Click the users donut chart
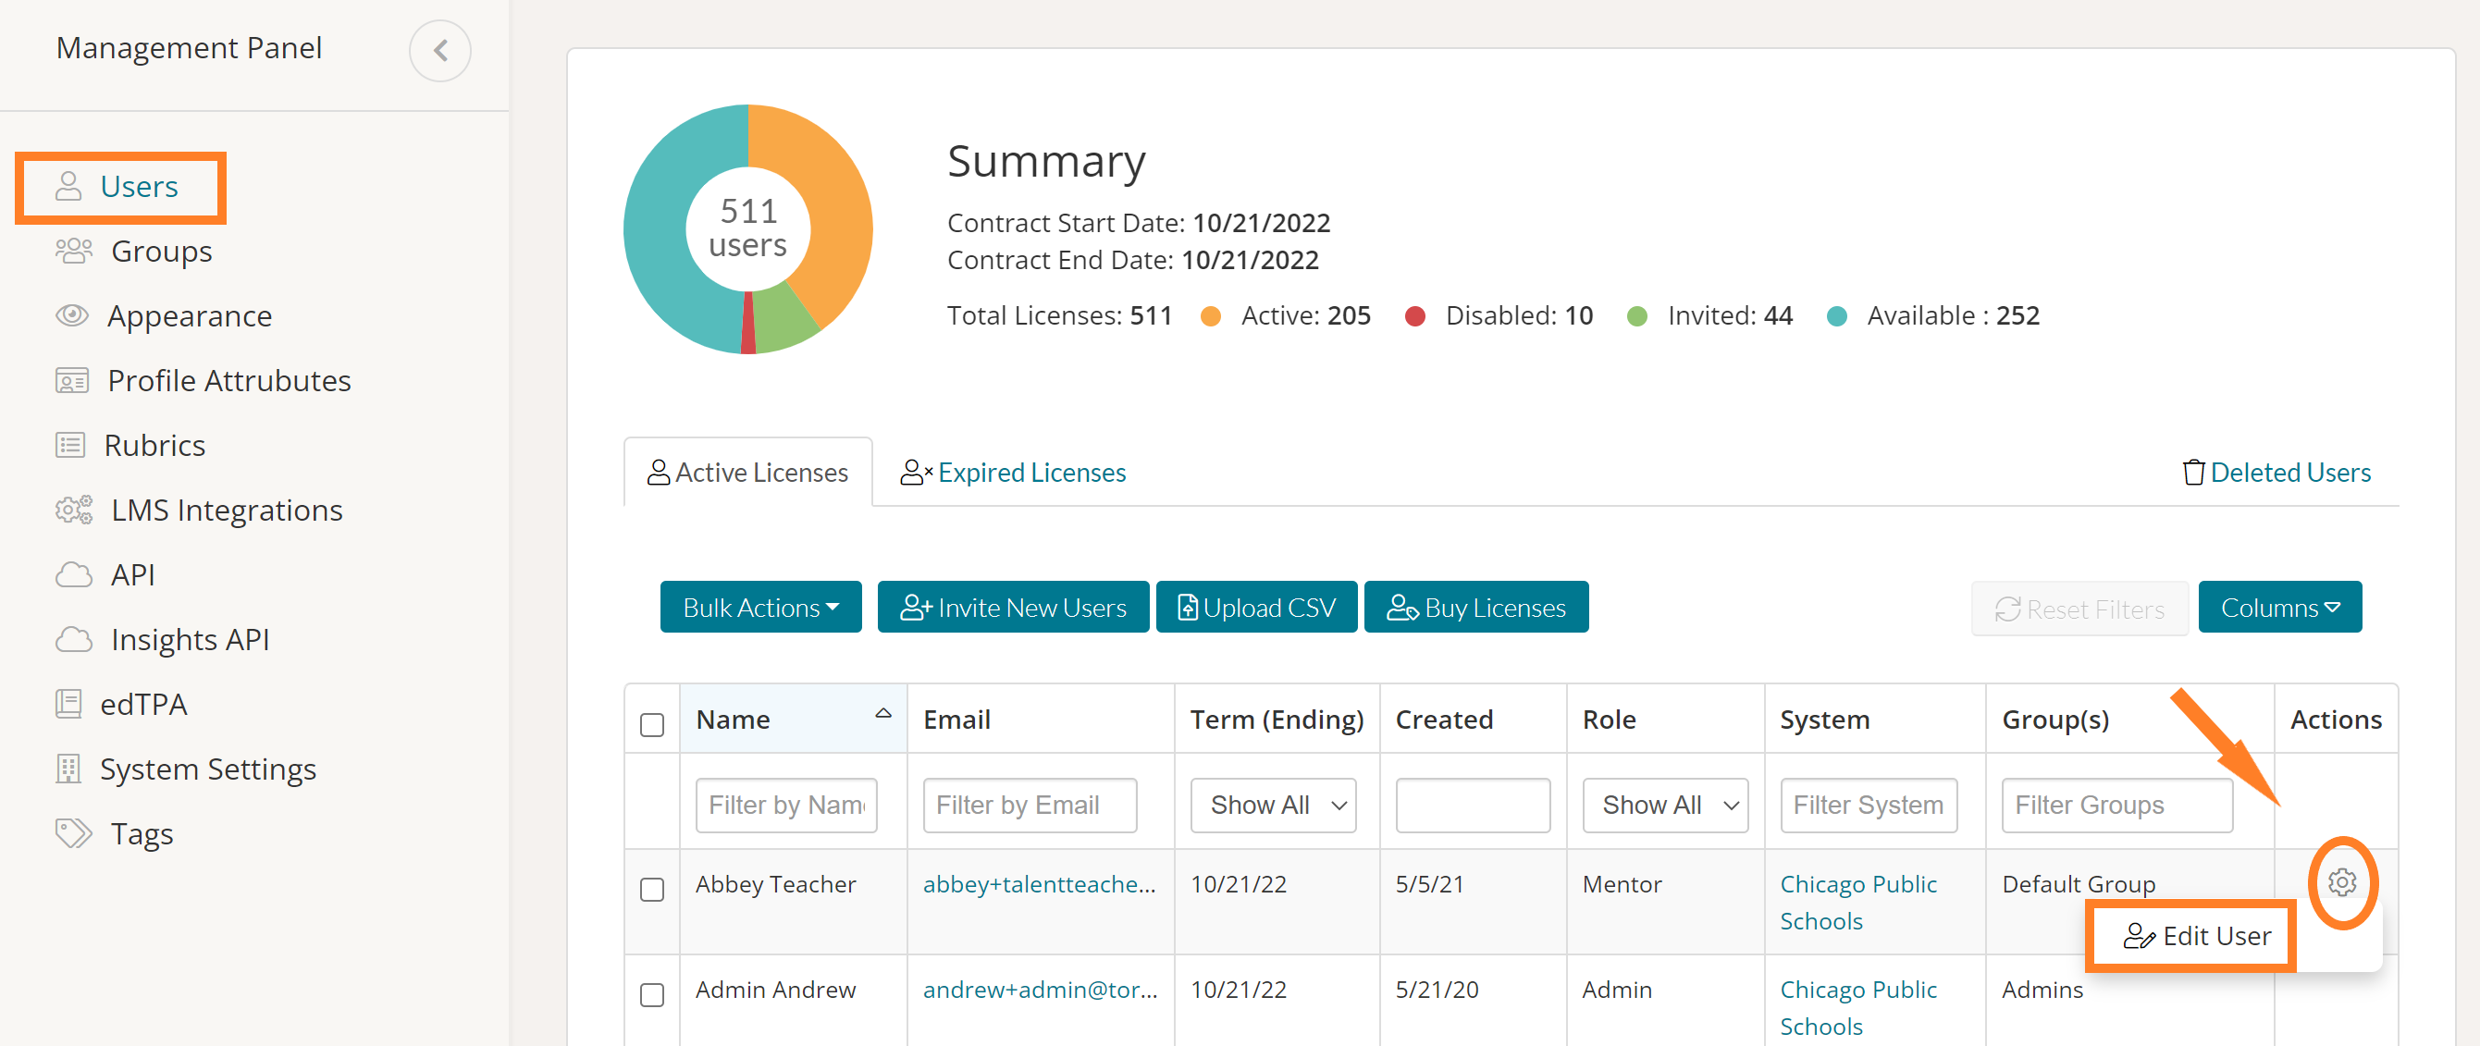The image size is (2480, 1046). pos(748,229)
